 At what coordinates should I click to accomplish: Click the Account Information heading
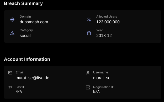(x=27, y=59)
